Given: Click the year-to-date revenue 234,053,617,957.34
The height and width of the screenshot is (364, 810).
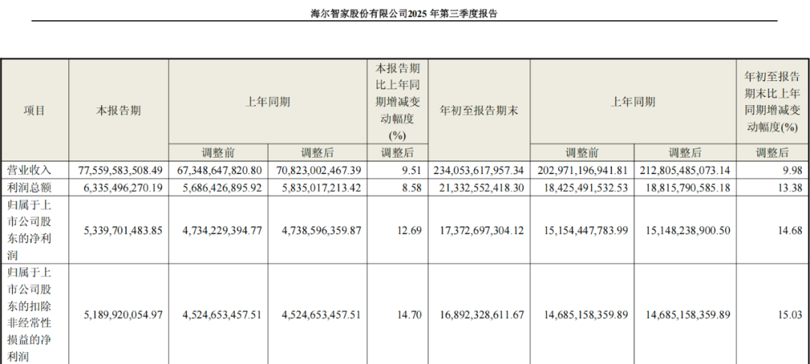Looking at the screenshot, I should click(478, 170).
